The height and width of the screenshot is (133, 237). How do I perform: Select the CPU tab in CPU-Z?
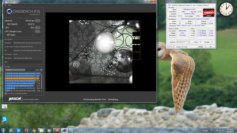[169, 5]
